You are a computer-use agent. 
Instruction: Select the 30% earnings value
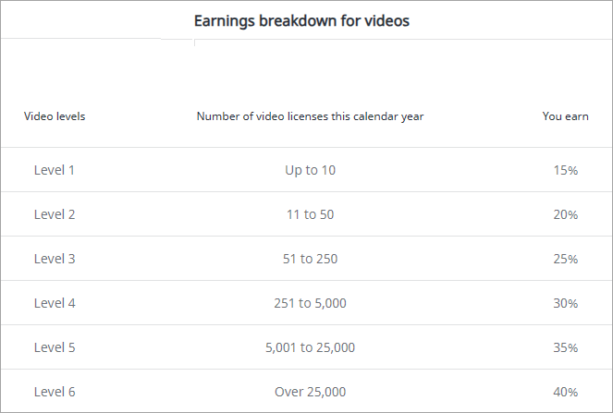(x=566, y=304)
